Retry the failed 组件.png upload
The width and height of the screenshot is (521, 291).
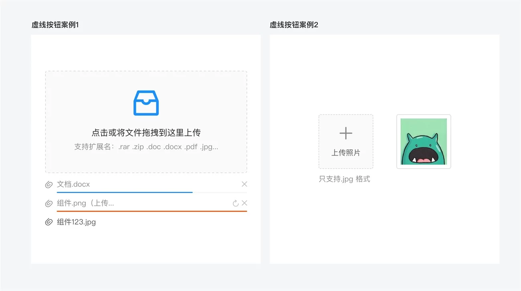[236, 203]
